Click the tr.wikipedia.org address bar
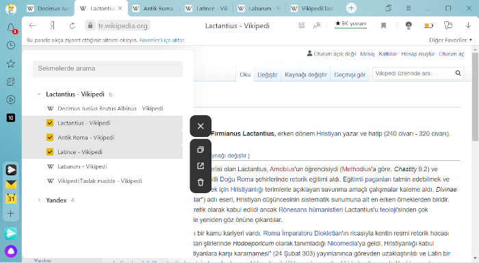This screenshot has height=263, width=479. [x=122, y=26]
